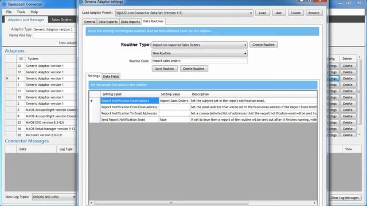Click down arrow of Adaptors list scrollbar

[360, 134]
